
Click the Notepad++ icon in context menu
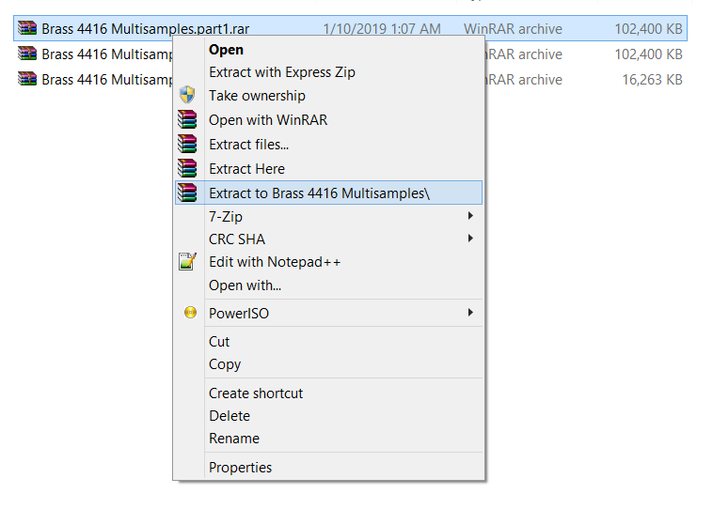point(187,261)
